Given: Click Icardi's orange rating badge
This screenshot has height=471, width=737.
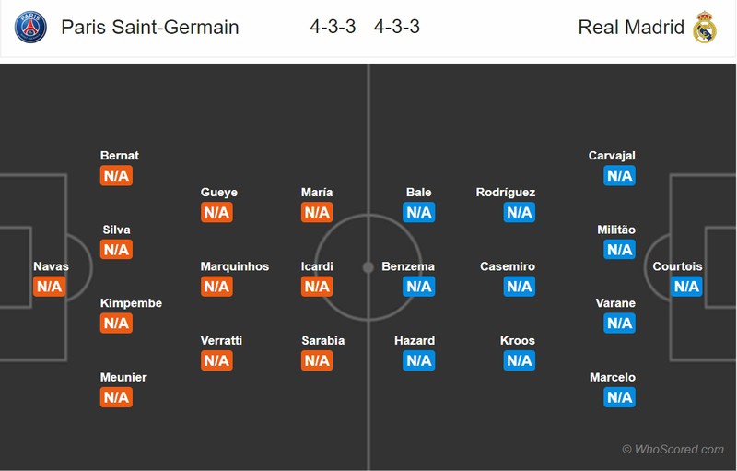Looking at the screenshot, I should (x=317, y=287).
